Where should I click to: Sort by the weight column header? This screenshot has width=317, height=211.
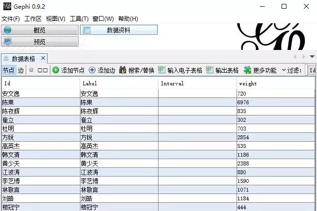pos(276,83)
